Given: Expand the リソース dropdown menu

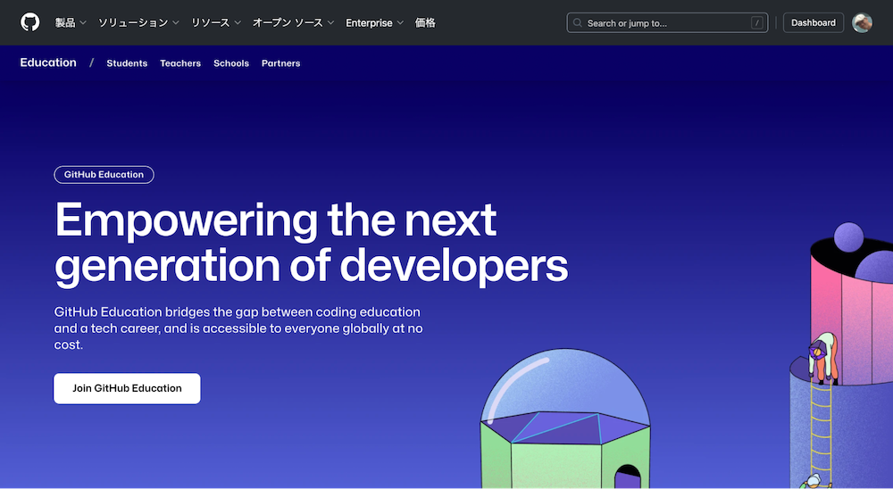Looking at the screenshot, I should (x=216, y=23).
